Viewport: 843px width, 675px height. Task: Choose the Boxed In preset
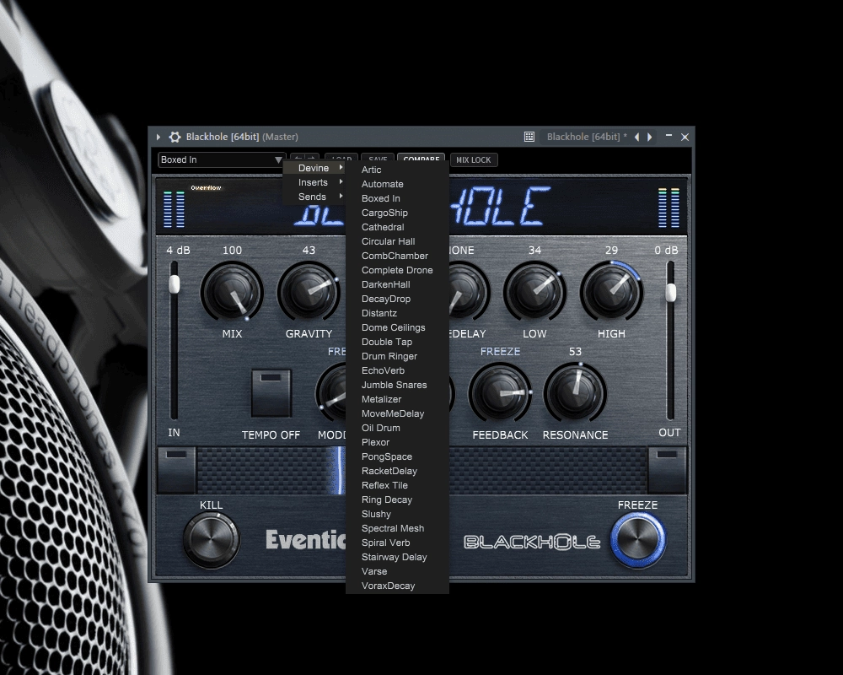(x=397, y=198)
